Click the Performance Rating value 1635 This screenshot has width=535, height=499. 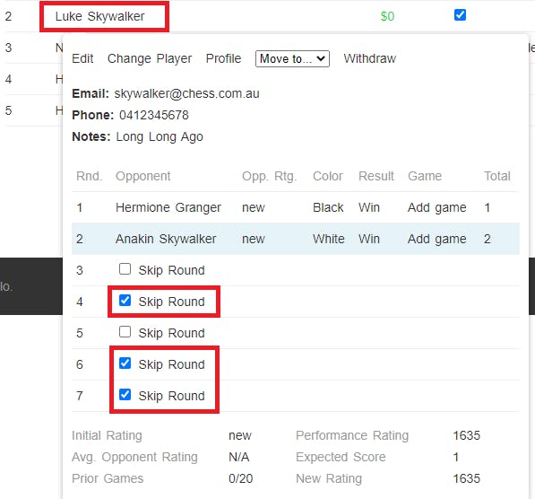click(466, 435)
